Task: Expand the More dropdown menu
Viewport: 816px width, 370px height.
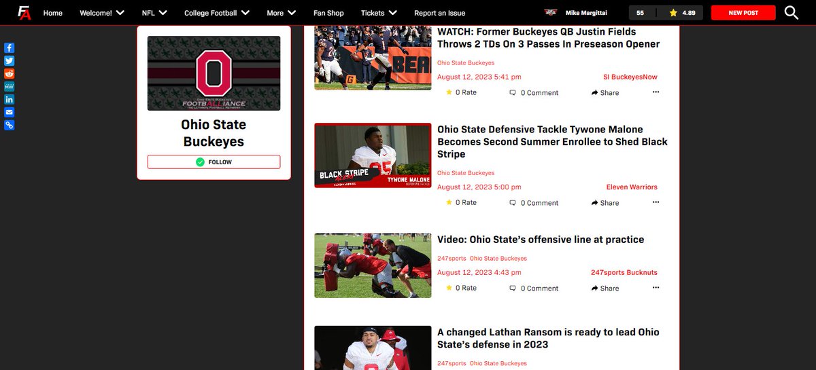Action: [282, 12]
